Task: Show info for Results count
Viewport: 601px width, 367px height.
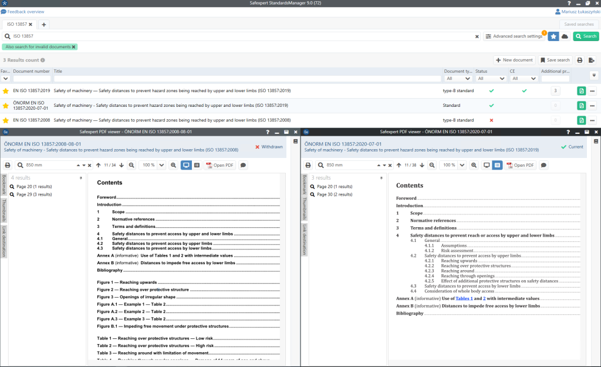Action: 43,60
